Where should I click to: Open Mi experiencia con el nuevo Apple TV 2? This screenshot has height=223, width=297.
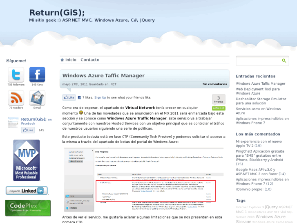(259, 144)
